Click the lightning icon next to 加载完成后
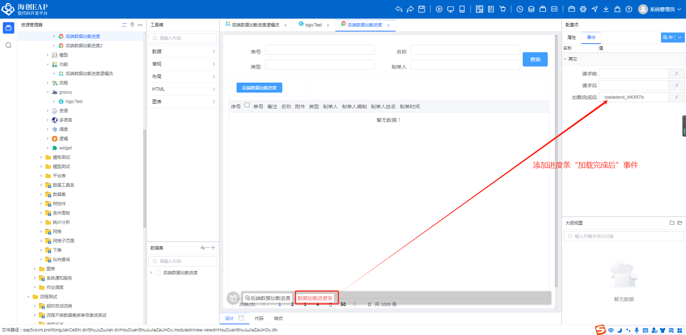 676,97
